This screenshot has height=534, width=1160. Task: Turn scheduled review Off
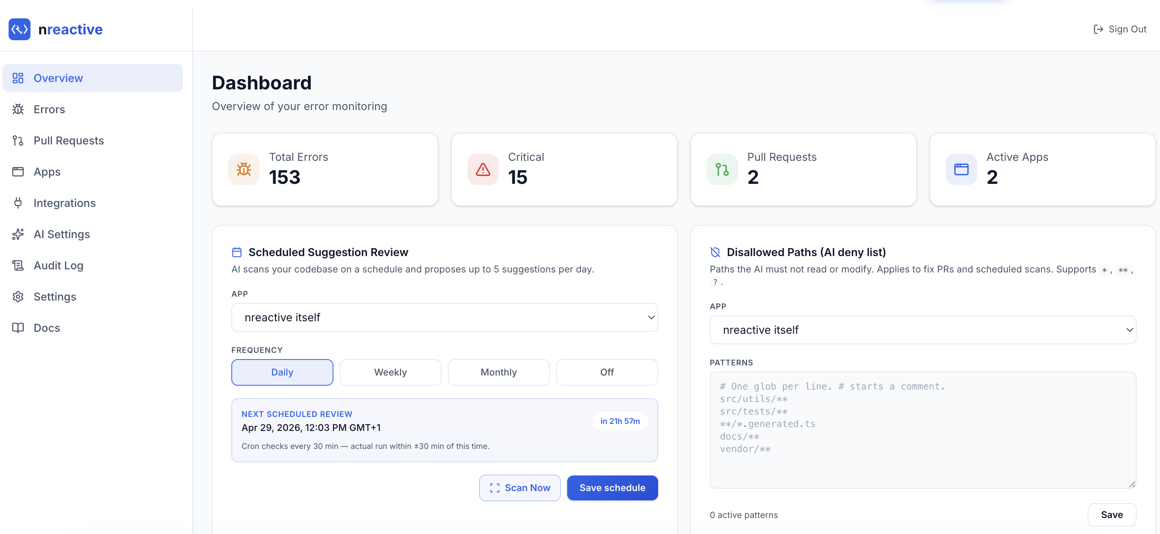607,372
